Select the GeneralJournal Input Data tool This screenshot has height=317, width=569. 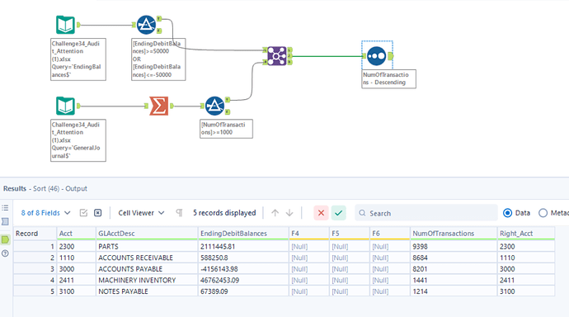(x=65, y=106)
